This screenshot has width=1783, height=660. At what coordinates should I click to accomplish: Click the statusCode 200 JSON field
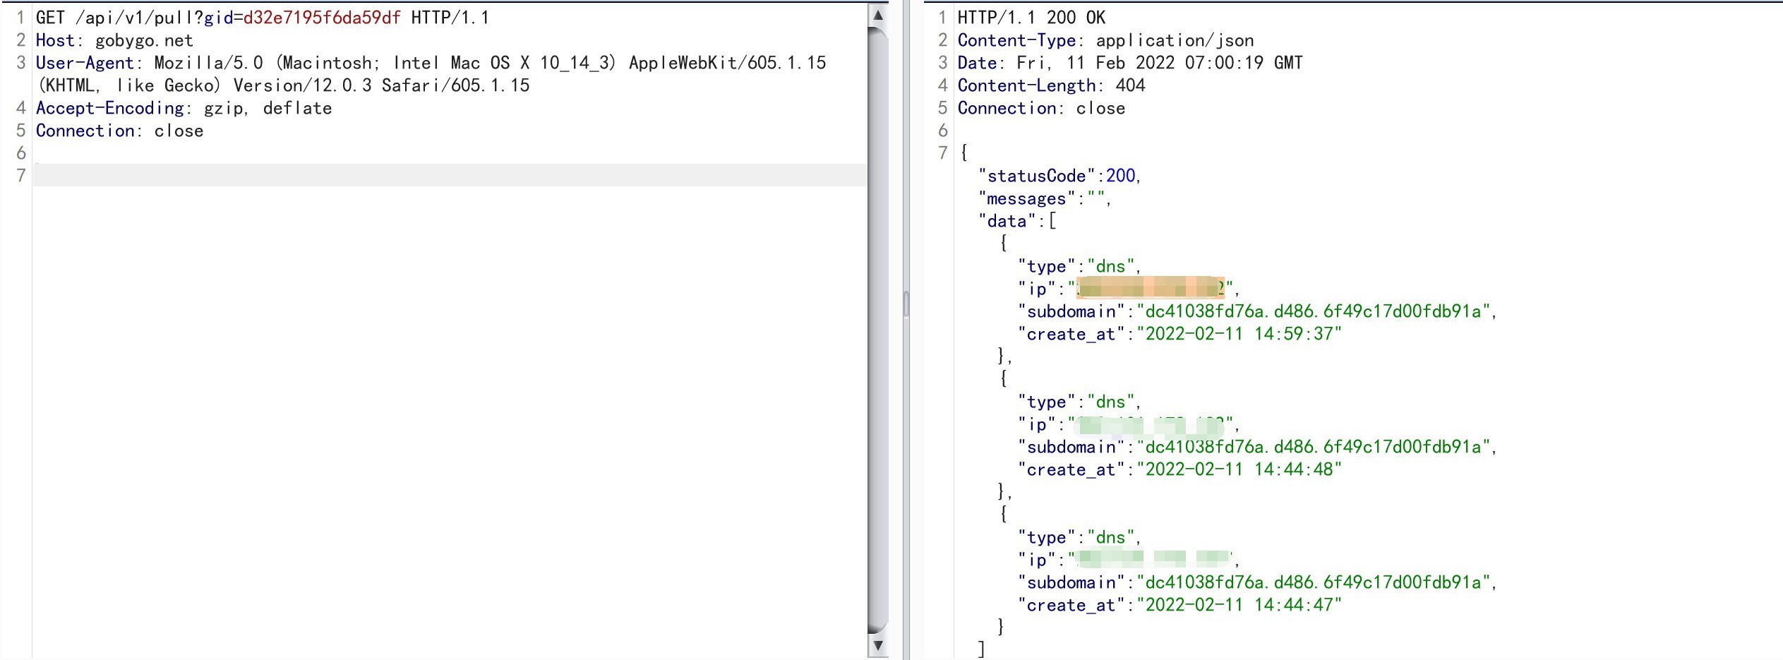coord(1059,176)
